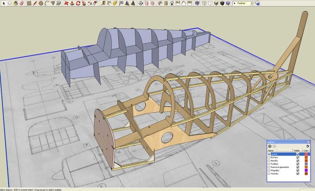Activate the Move tool with red arrows
This screenshot has width=315, height=191.
66,3
